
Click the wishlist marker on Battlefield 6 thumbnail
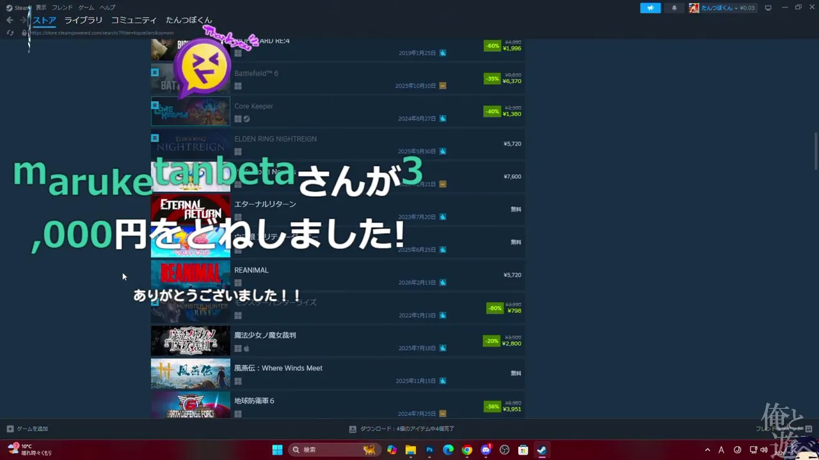click(155, 72)
